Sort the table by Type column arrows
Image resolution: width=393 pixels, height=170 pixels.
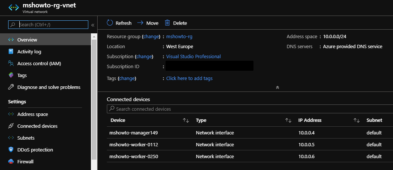(288, 120)
